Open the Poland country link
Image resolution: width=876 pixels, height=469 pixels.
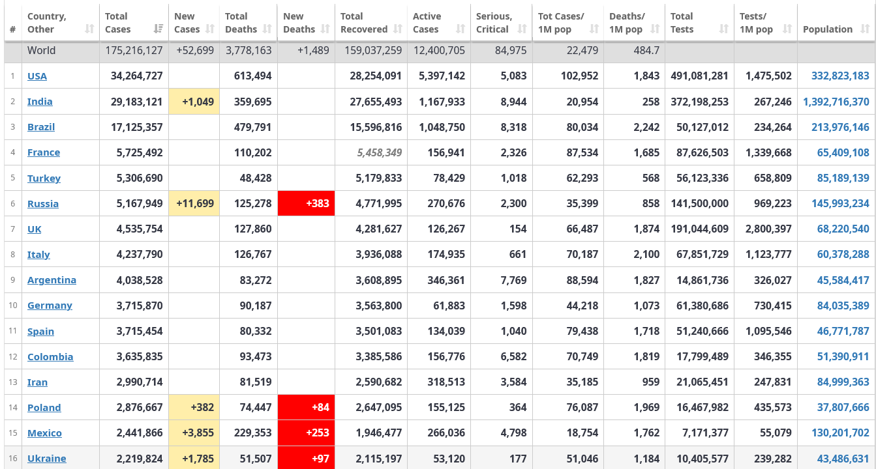click(44, 408)
